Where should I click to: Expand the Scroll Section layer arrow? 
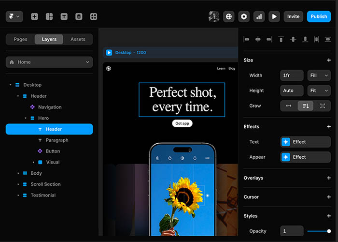click(18, 184)
